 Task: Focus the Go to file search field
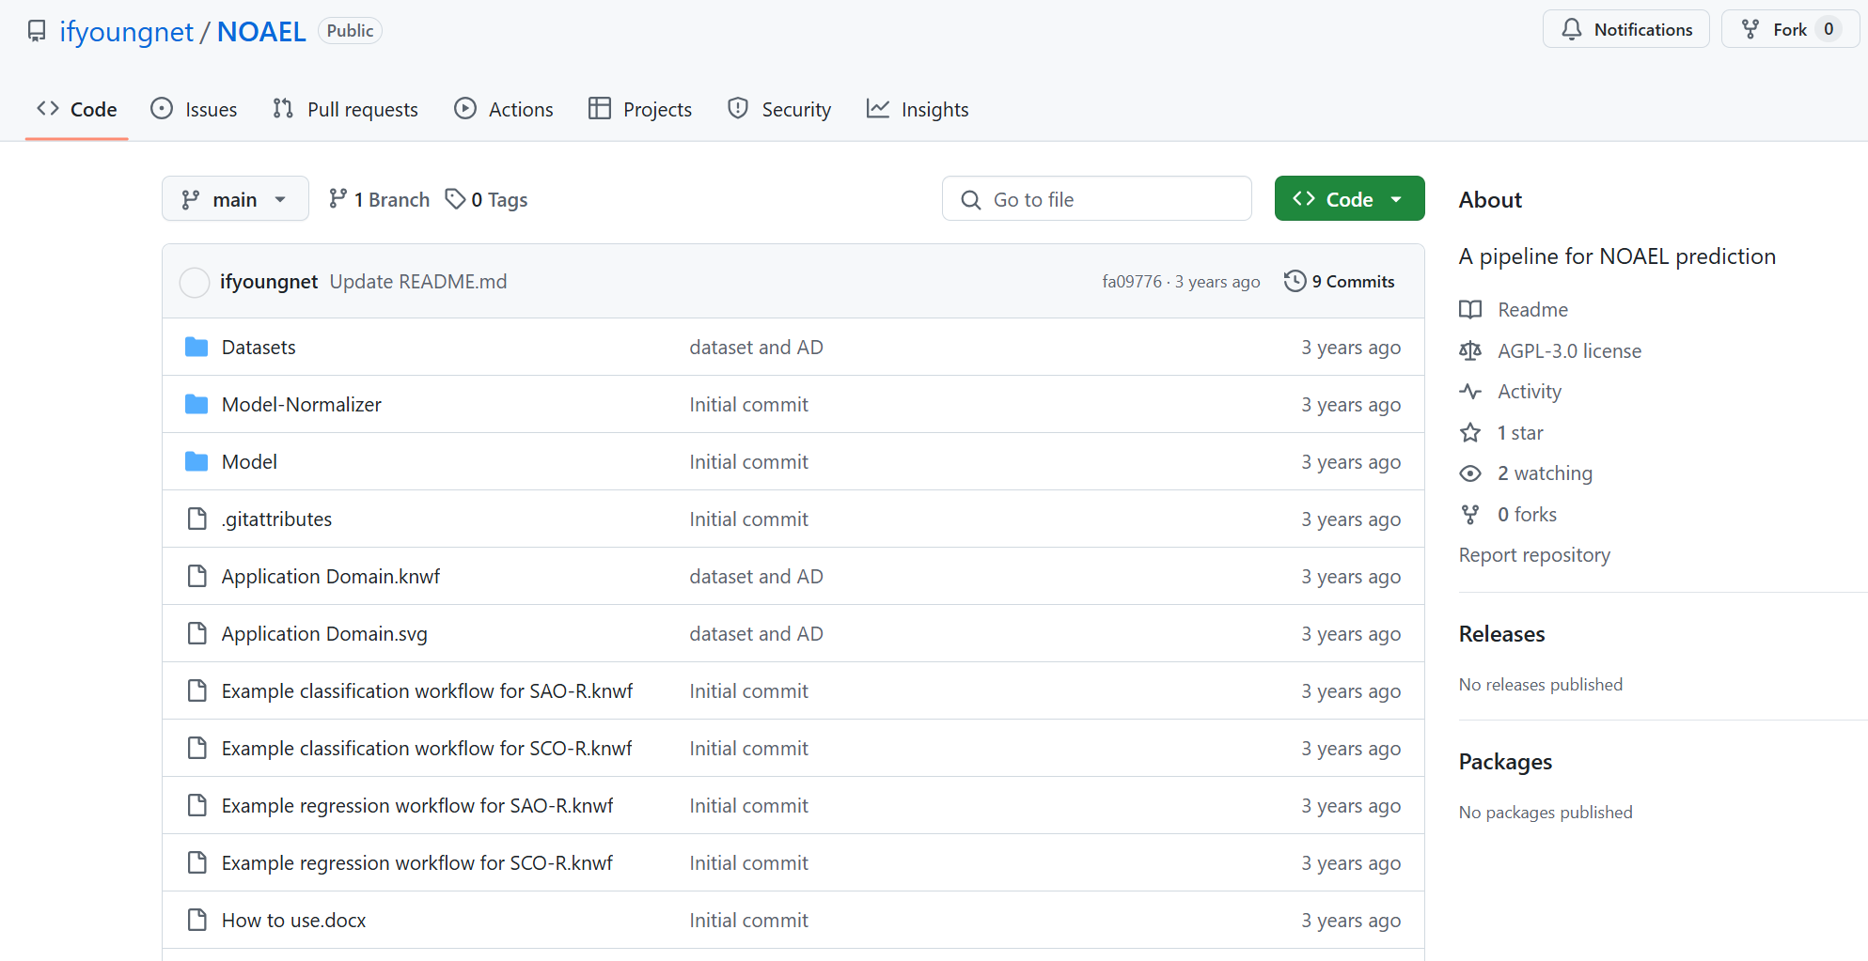1096,199
